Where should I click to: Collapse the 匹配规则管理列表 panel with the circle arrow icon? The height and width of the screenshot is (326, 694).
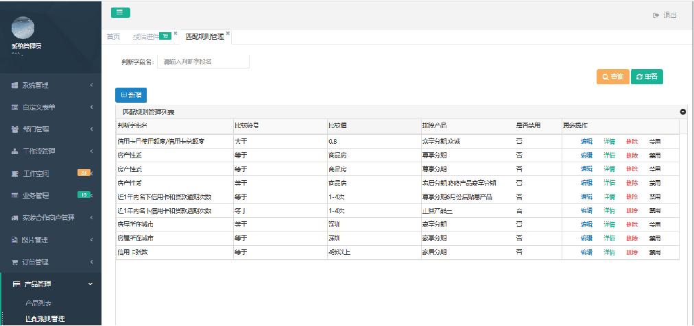[x=682, y=112]
